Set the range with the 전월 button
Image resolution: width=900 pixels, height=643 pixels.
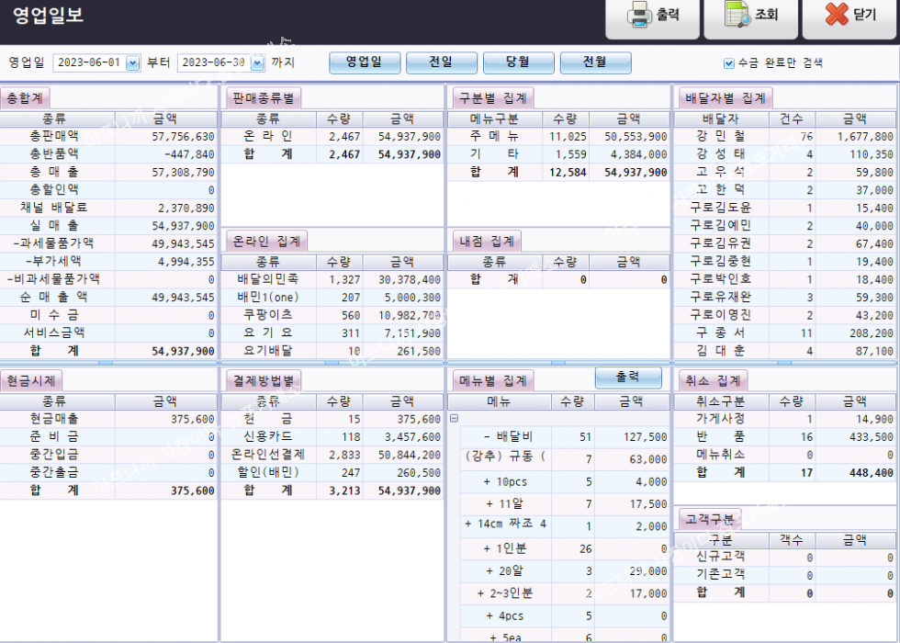click(595, 62)
